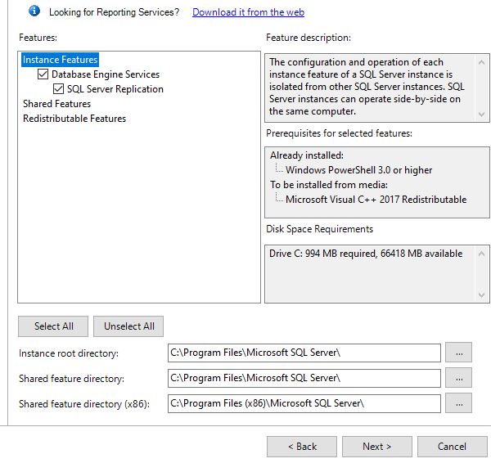This screenshot has height=463, width=491.
Task: Click the Shared feature directory path field
Action: (x=304, y=378)
